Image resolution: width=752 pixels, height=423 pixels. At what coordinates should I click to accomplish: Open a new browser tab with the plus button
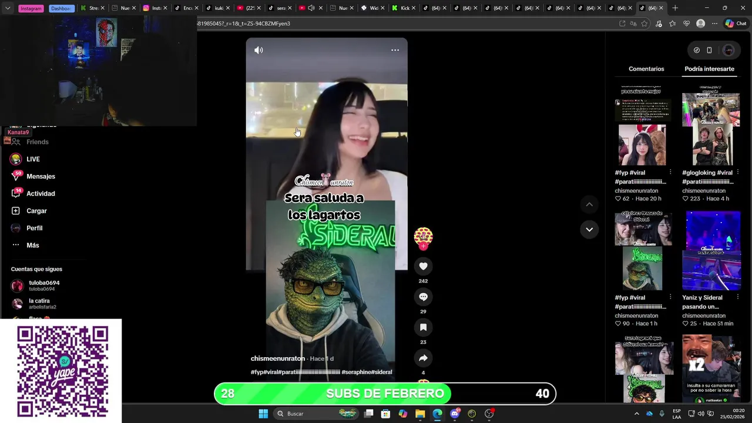675,8
